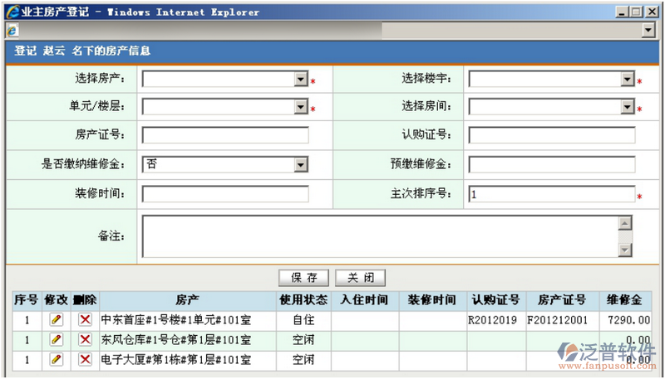Open the 是否缴纳维修金 dropdown

coord(301,165)
